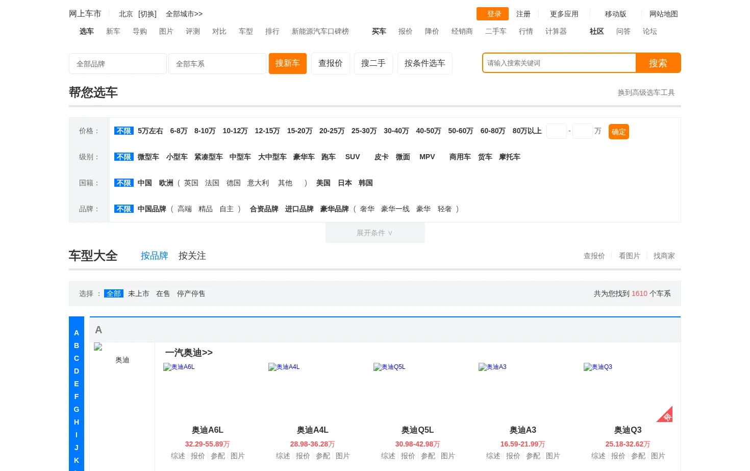The width and height of the screenshot is (750, 471).
Task: Click the orange 搜索 button
Action: (x=658, y=63)
